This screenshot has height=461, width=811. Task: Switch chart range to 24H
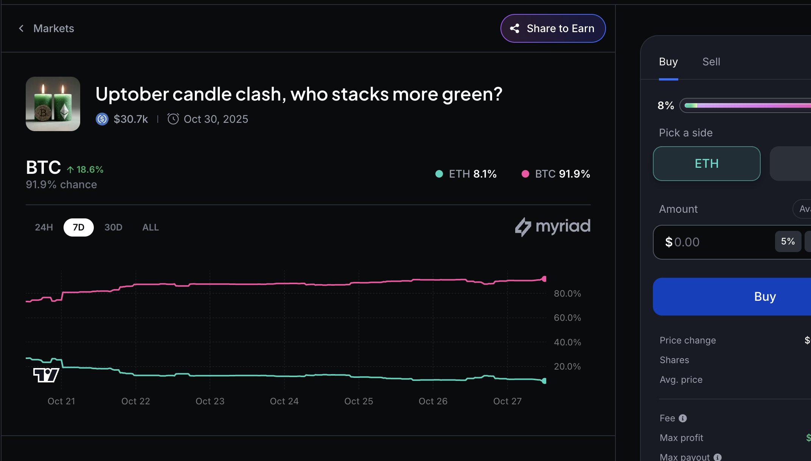coord(44,227)
